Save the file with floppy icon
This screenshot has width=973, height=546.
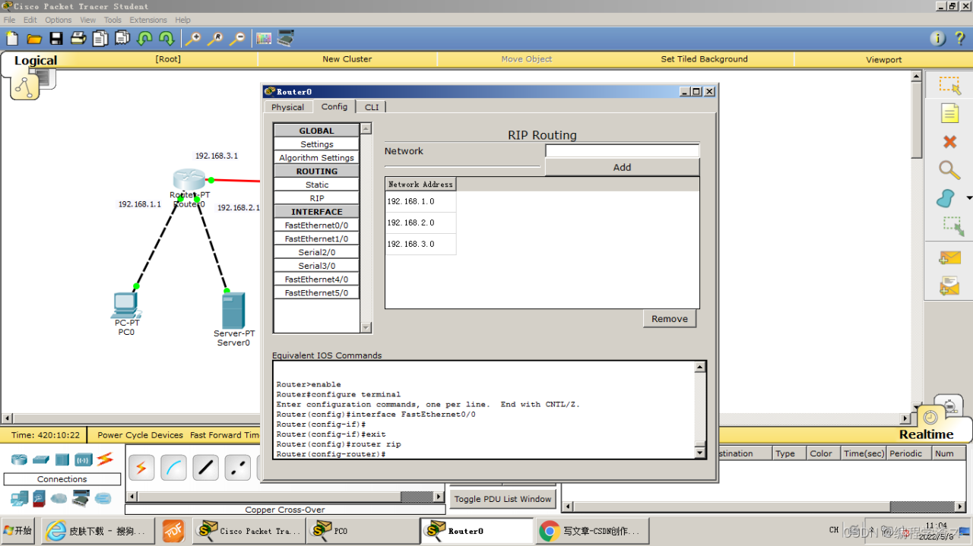[x=56, y=39]
